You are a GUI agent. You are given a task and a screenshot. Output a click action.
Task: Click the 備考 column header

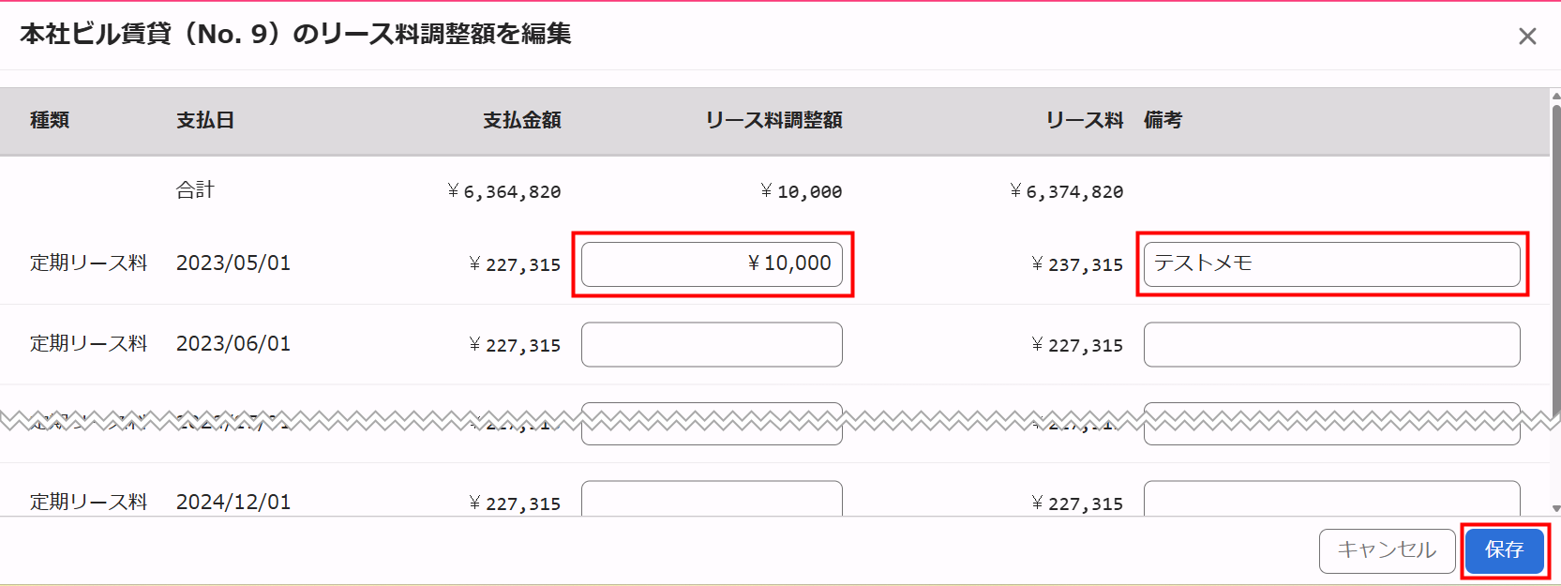pyautogui.click(x=1163, y=120)
